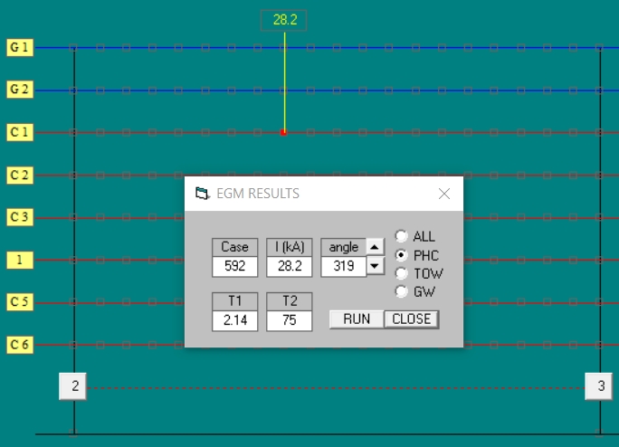The width and height of the screenshot is (619, 447).
Task: Select the GW radio option
Action: pos(401,291)
